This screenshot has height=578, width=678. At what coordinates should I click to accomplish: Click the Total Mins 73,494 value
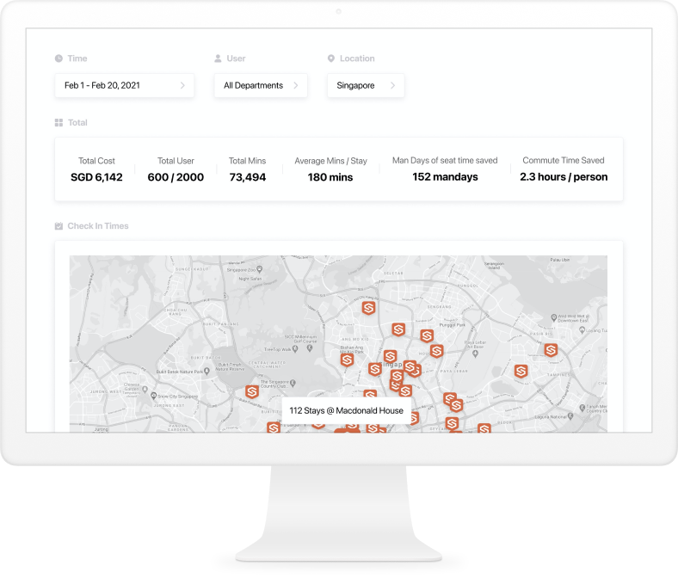[x=247, y=177]
